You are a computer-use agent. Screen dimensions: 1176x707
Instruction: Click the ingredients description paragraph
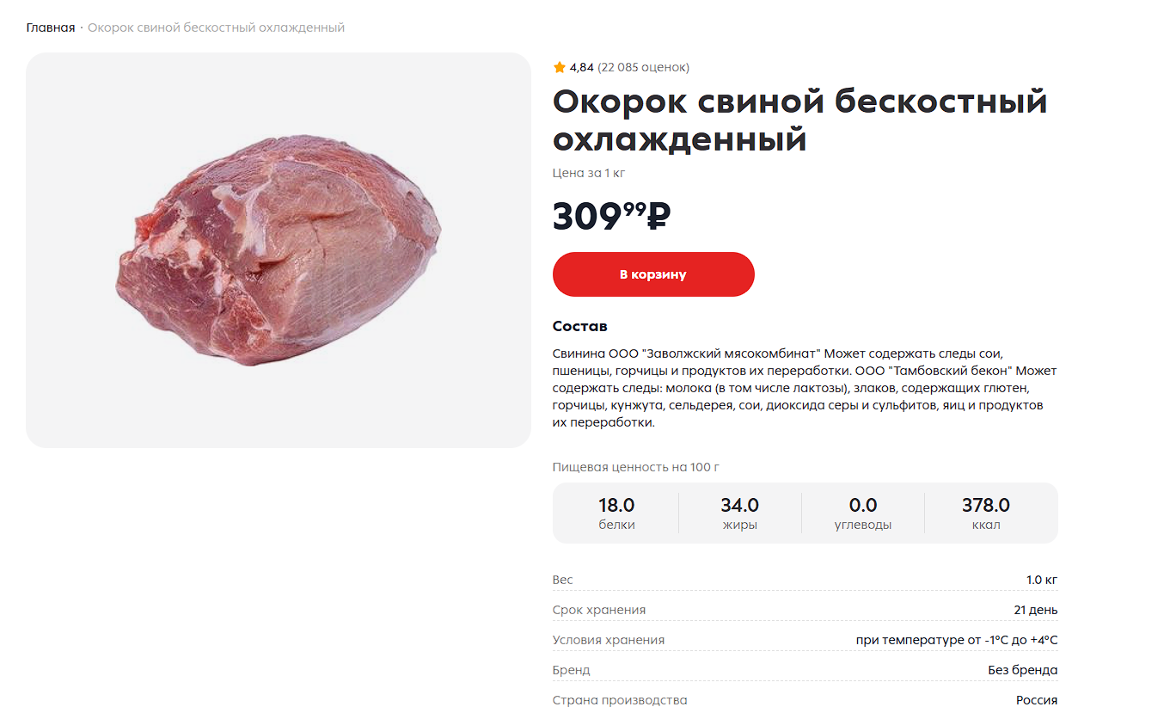[x=804, y=388]
